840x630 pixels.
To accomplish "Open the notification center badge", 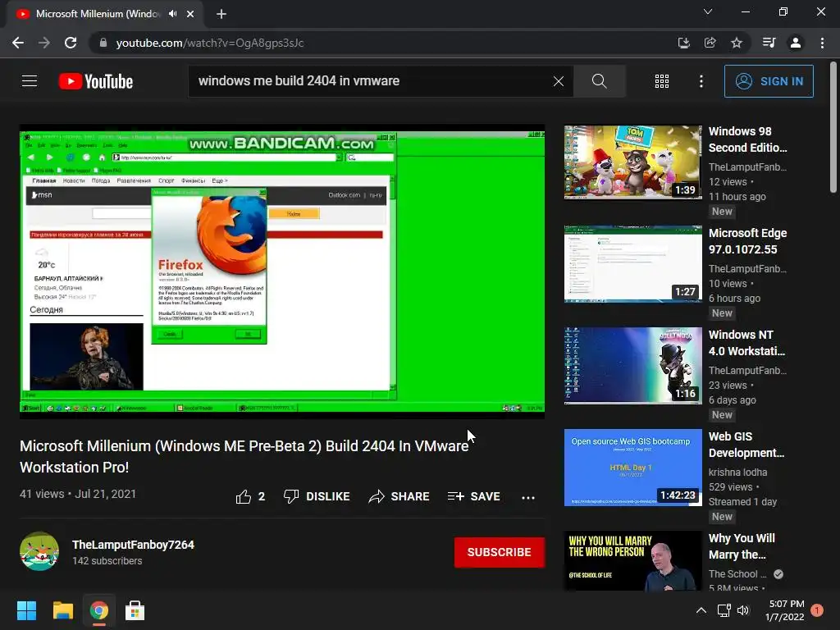I will pyautogui.click(x=817, y=610).
